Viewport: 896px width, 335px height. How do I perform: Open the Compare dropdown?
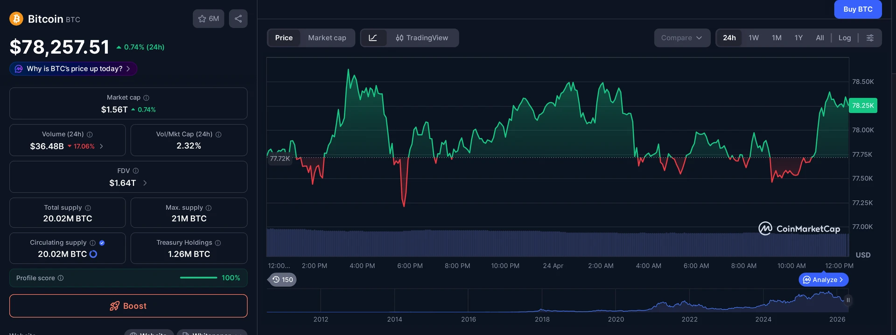coord(682,38)
